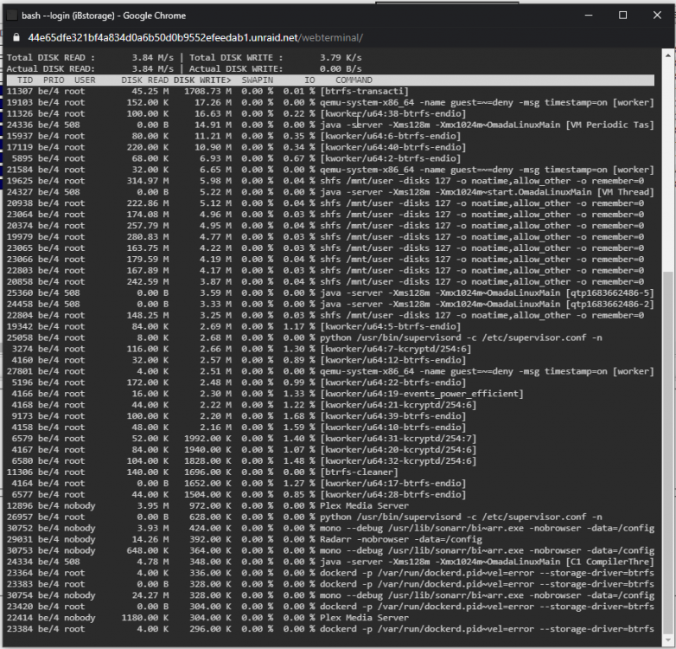The height and width of the screenshot is (649, 676).
Task: Click TID 27801 qemu-system row
Action: pos(330,371)
